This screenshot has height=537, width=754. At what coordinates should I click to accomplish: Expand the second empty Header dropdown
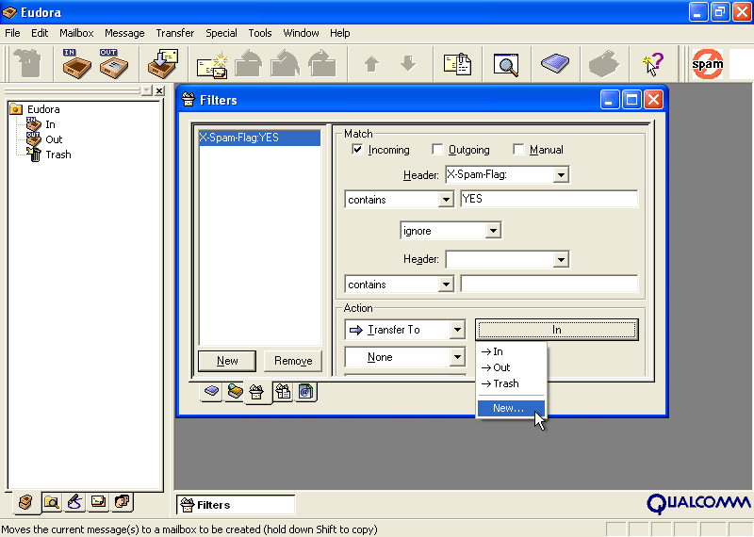561,260
